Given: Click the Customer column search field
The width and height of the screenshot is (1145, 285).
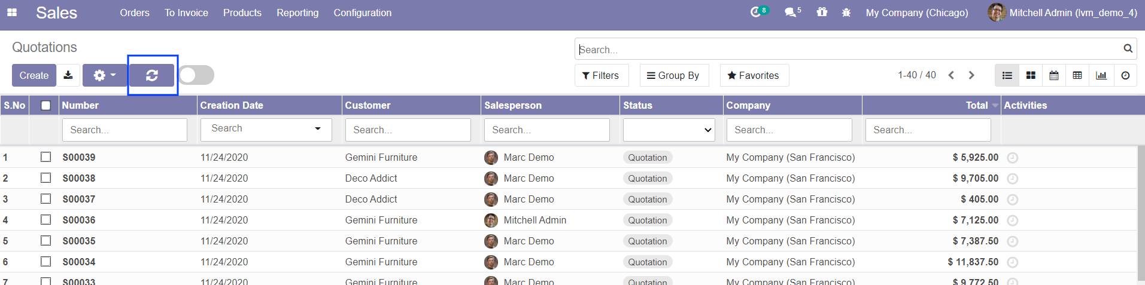Looking at the screenshot, I should [x=408, y=130].
